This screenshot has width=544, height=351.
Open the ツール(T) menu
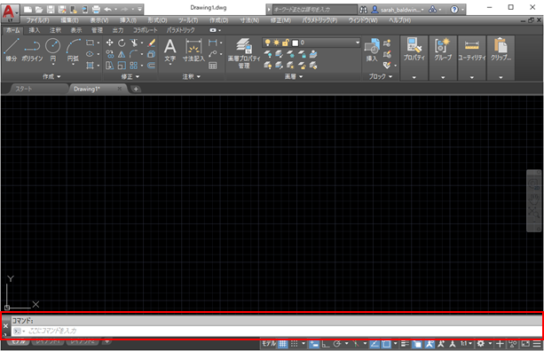click(x=188, y=20)
